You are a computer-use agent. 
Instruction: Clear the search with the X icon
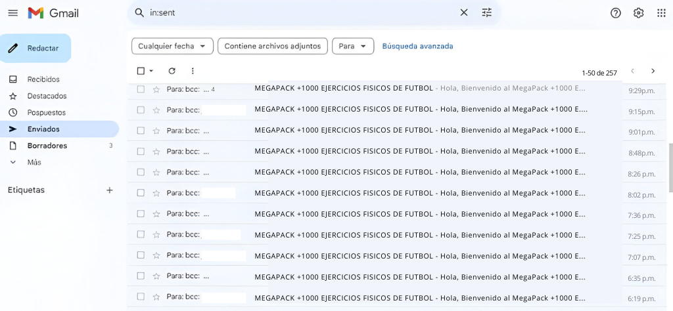point(464,12)
